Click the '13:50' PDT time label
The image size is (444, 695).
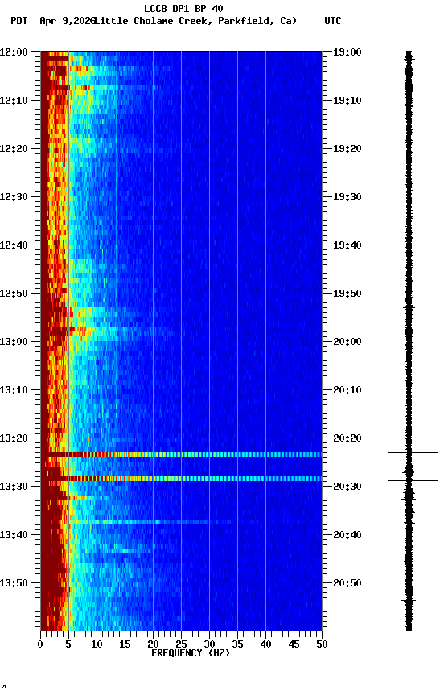click(x=14, y=583)
